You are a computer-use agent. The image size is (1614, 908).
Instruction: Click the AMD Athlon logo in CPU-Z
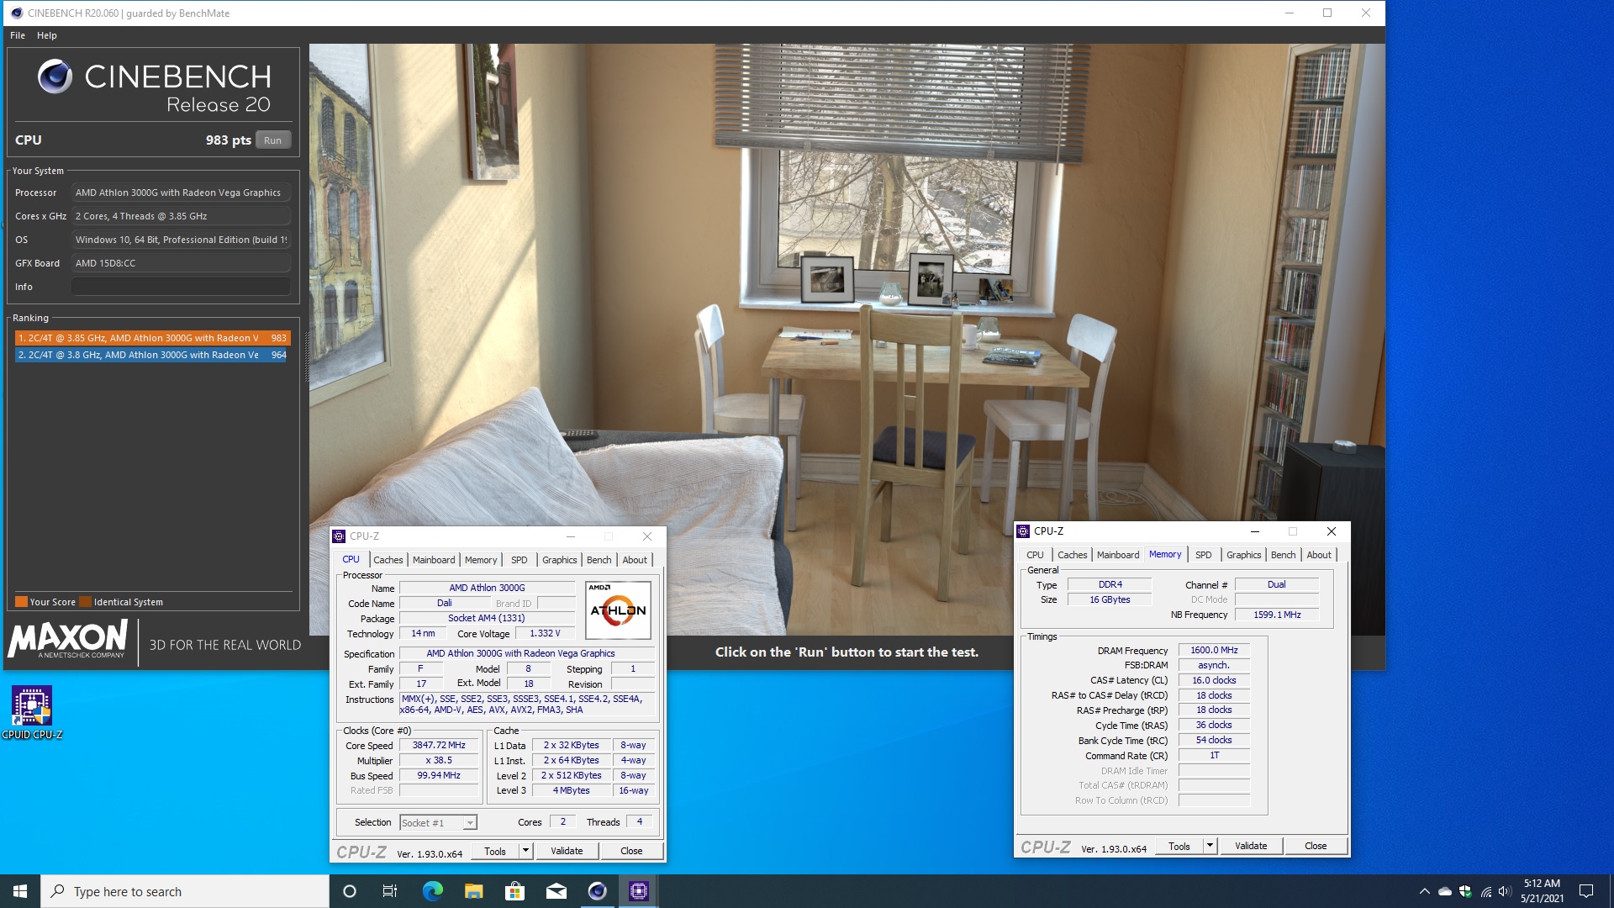pyautogui.click(x=618, y=610)
